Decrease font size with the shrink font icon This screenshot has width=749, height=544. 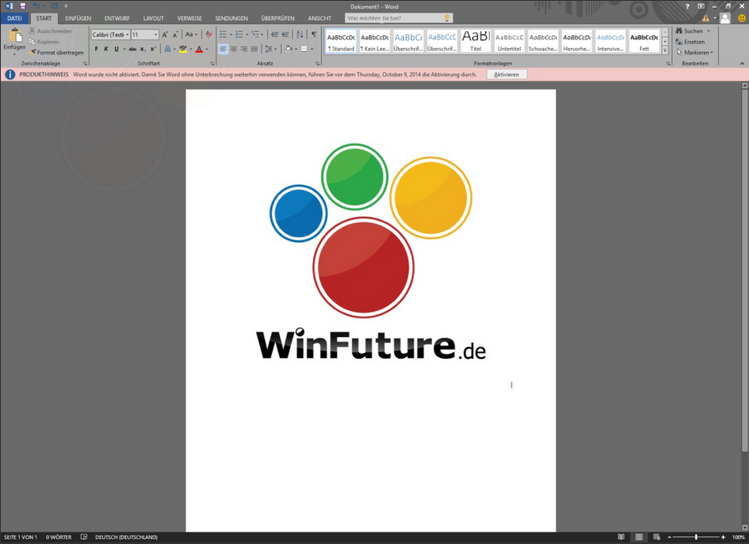[x=175, y=35]
